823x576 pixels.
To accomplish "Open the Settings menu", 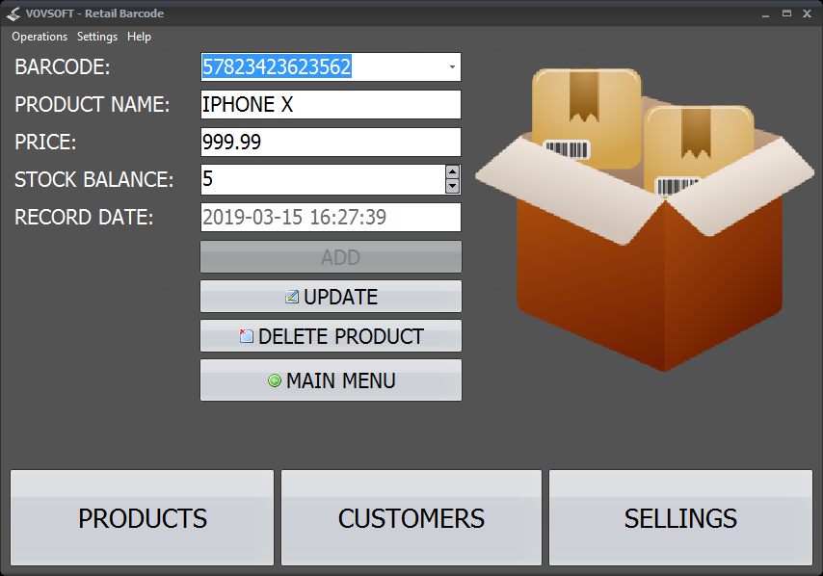I will [x=96, y=37].
